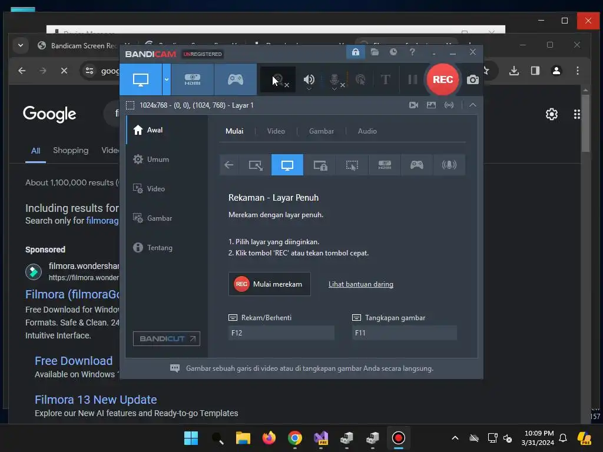Viewport: 603px width, 452px height.
Task: Open video list icon in status bar
Action: [413, 105]
